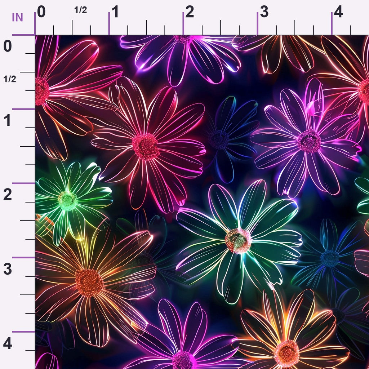Click the neon daisy fabric pattern image
This screenshot has height=369, width=369.
pyautogui.click(x=202, y=202)
